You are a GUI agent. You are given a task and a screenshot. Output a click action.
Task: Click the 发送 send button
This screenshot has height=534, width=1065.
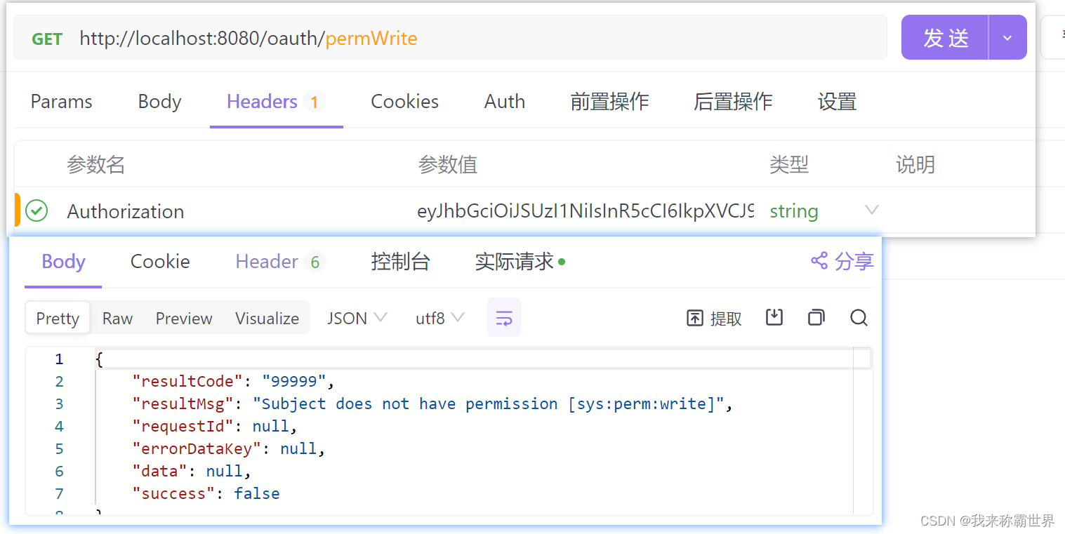click(x=944, y=37)
